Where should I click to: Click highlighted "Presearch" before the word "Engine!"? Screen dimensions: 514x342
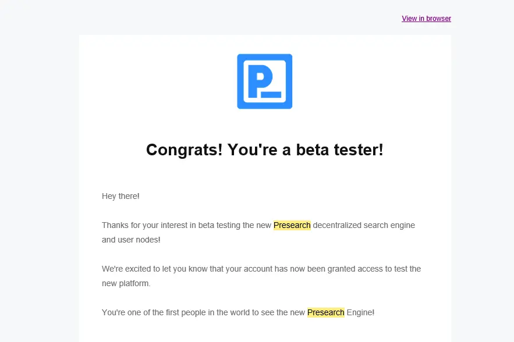[325, 312]
